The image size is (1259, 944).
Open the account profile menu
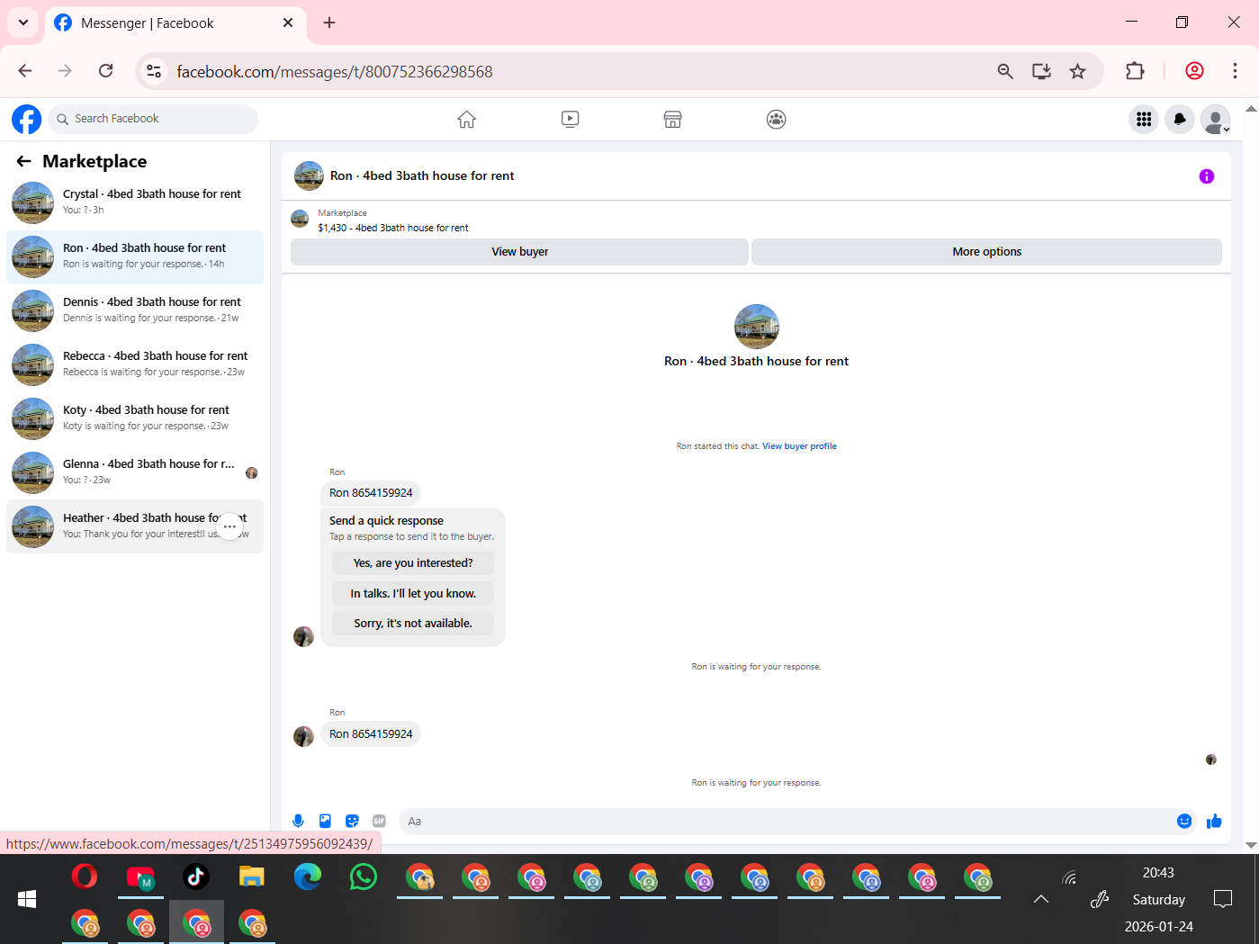point(1216,119)
